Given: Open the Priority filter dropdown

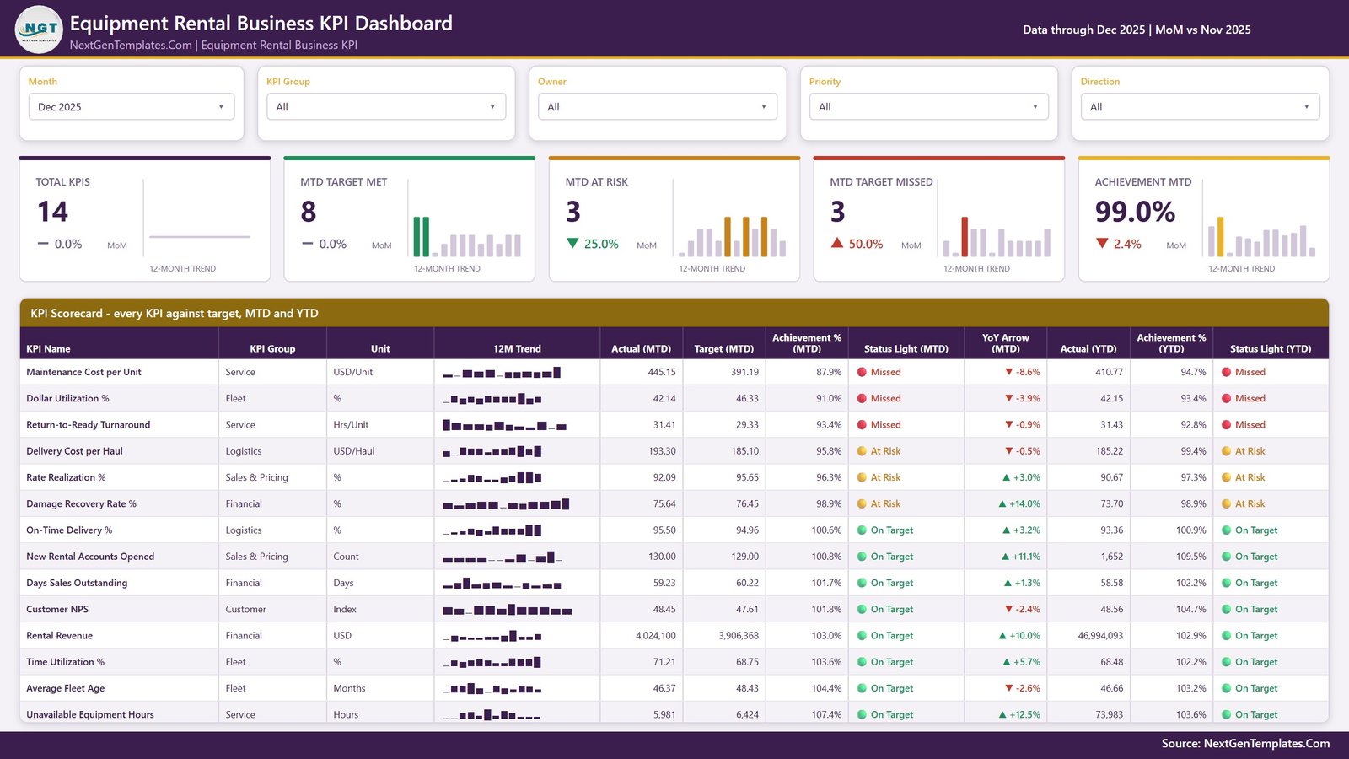Looking at the screenshot, I should (929, 107).
